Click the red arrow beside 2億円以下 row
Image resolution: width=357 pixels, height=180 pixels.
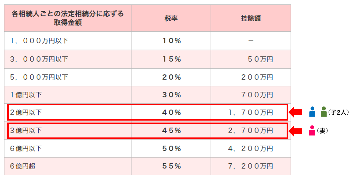[296, 112]
